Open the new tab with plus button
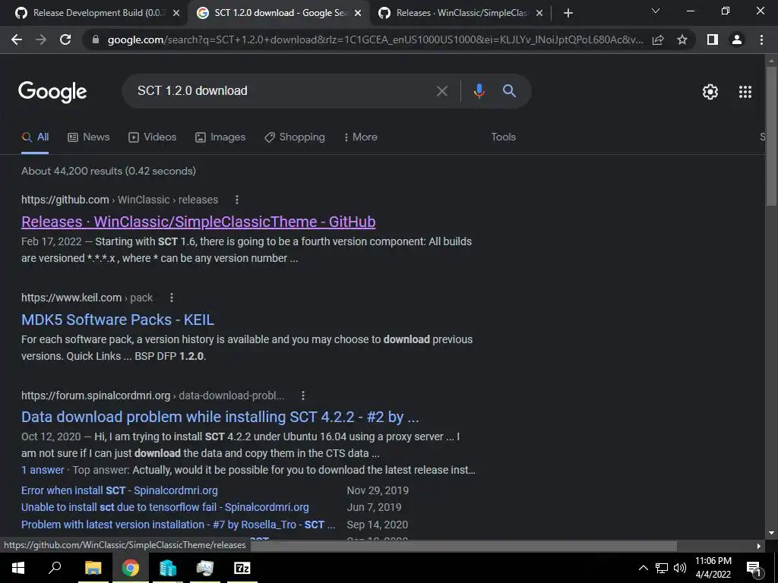This screenshot has height=583, width=778. click(568, 14)
